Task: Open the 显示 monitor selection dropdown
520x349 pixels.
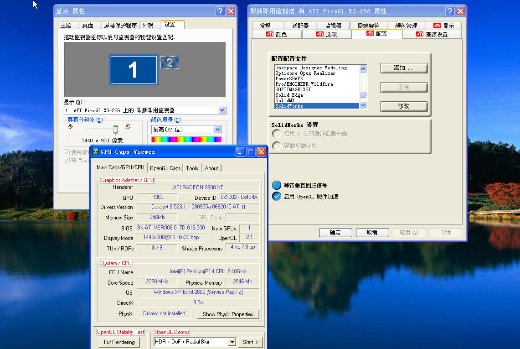Action: tap(222, 110)
